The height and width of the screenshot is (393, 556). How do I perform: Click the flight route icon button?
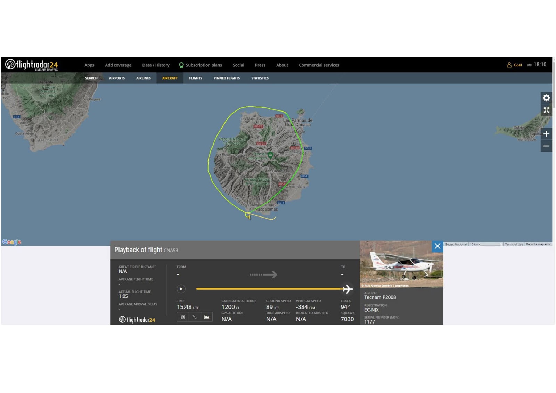(195, 317)
